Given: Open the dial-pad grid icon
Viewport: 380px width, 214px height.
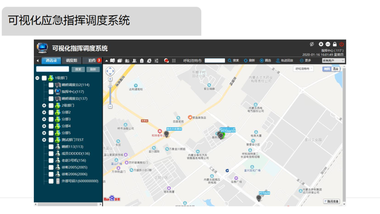Looking at the screenshot, I should tap(174, 61).
